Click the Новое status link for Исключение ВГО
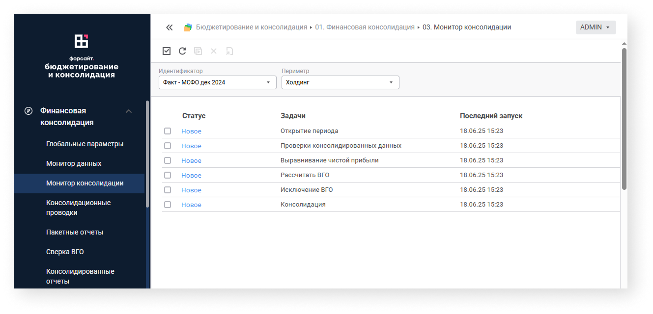The height and width of the screenshot is (314, 653). click(x=191, y=190)
